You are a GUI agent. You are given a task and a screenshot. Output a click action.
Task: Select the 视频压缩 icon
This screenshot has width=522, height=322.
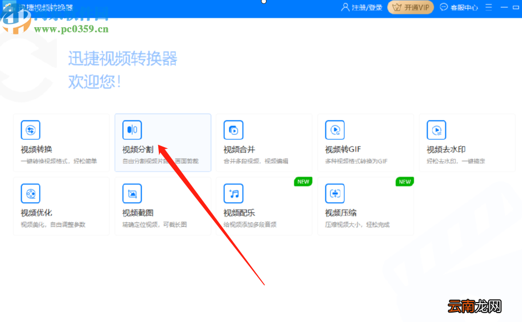[x=335, y=193]
